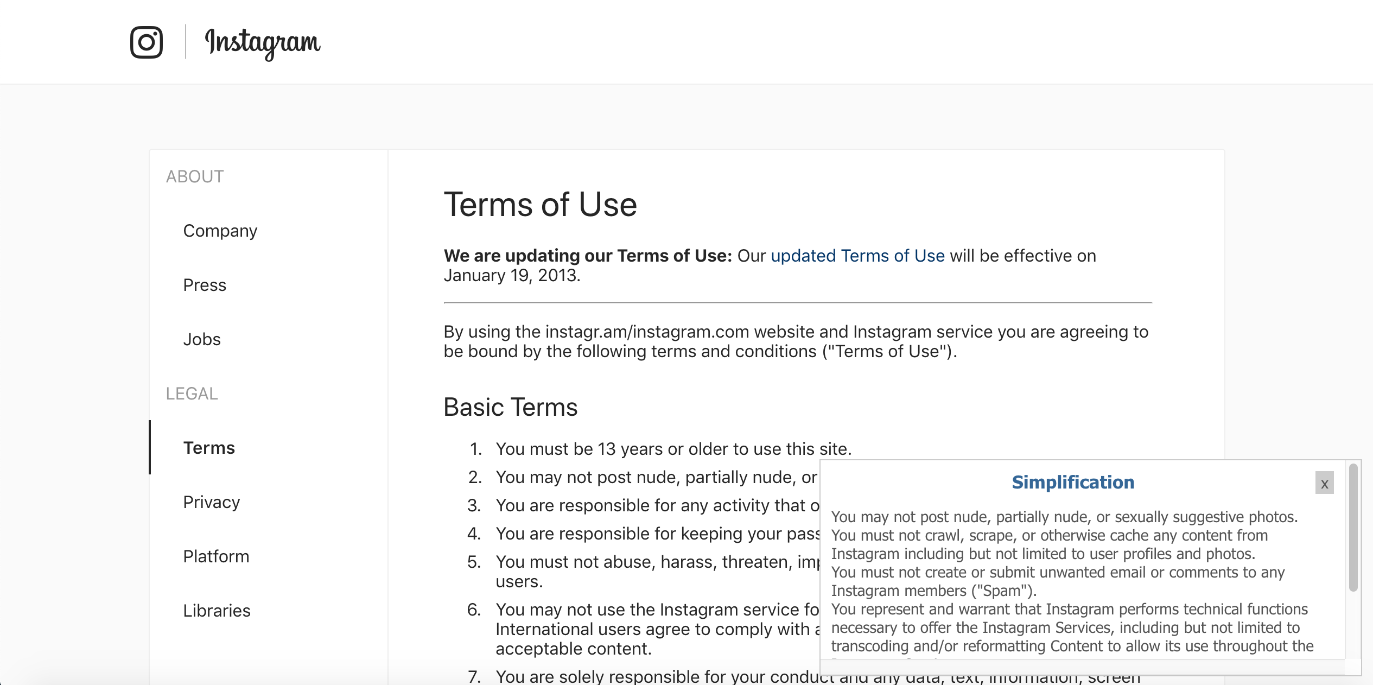The image size is (1373, 685).
Task: Click the LEGAL sidebar section label
Action: click(x=192, y=394)
